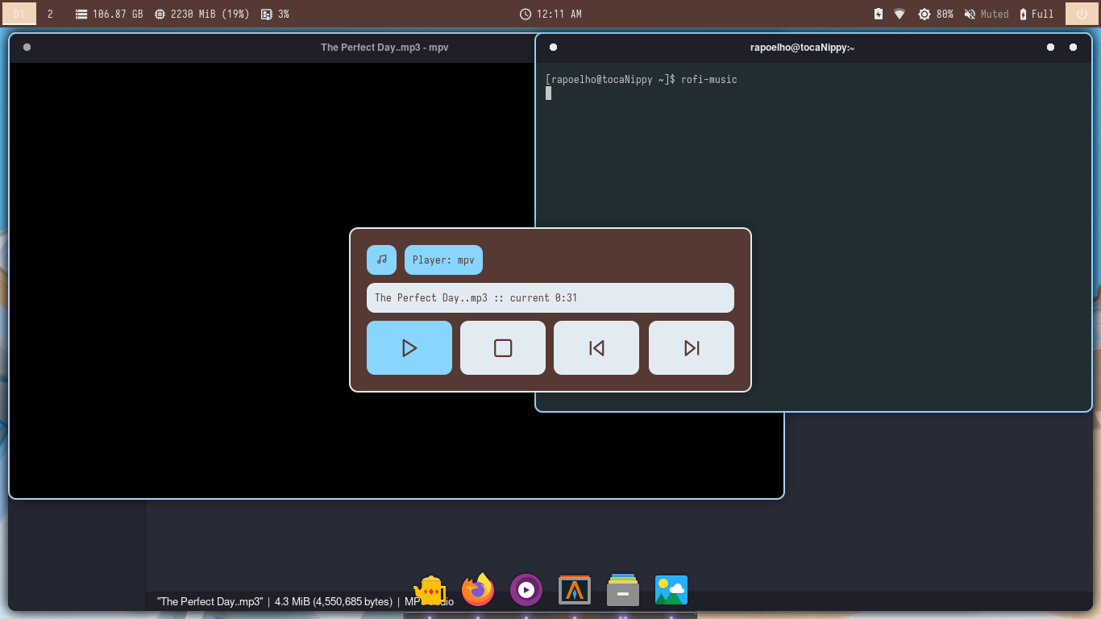
Task: Click the Stop square button
Action: click(503, 348)
